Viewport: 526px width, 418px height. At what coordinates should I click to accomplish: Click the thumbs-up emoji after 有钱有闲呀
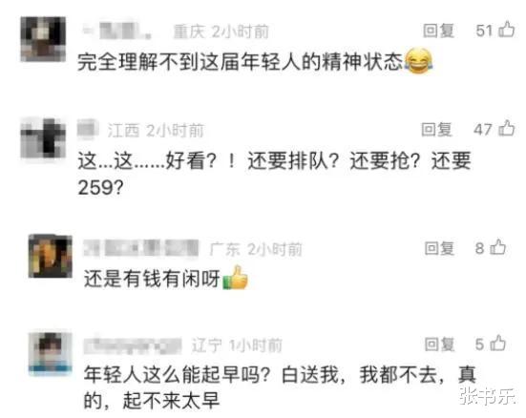click(x=236, y=278)
